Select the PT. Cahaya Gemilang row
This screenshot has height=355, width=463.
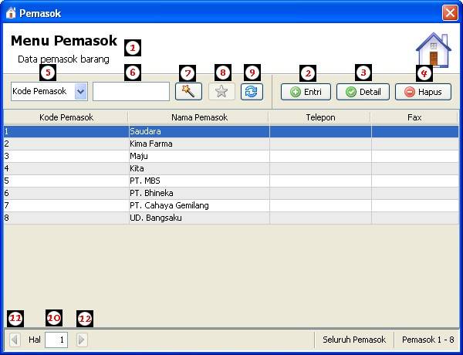(x=231, y=205)
